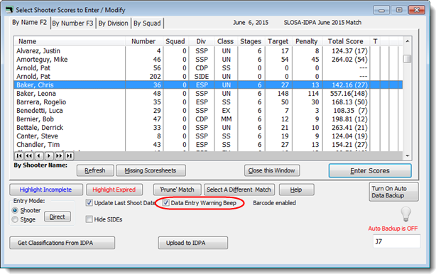Viewport: 441px width, 279px height.
Task: Click the Direct entry mode button
Action: tap(58, 217)
